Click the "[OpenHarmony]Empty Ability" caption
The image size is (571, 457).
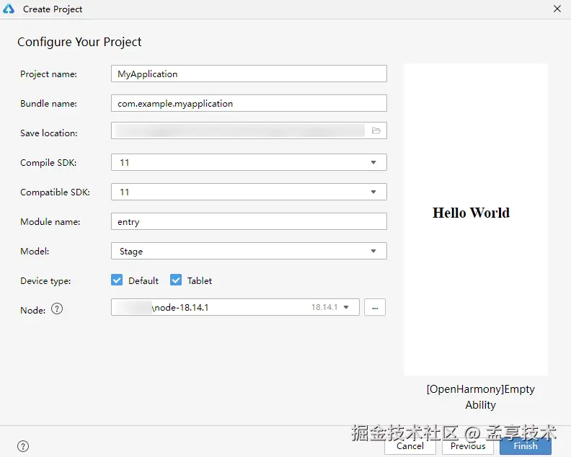(480, 397)
